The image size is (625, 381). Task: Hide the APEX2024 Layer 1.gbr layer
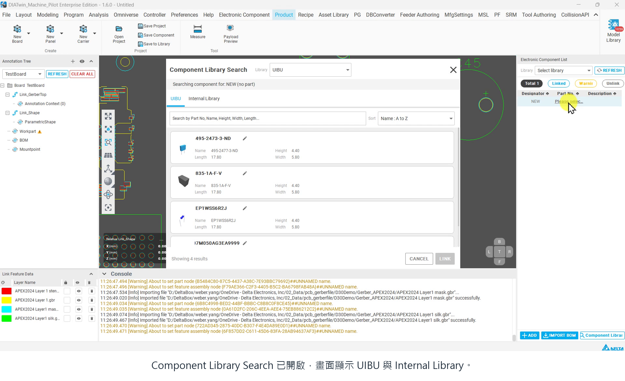tap(78, 300)
